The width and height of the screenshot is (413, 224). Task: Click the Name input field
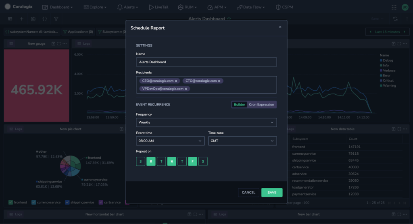(x=206, y=62)
